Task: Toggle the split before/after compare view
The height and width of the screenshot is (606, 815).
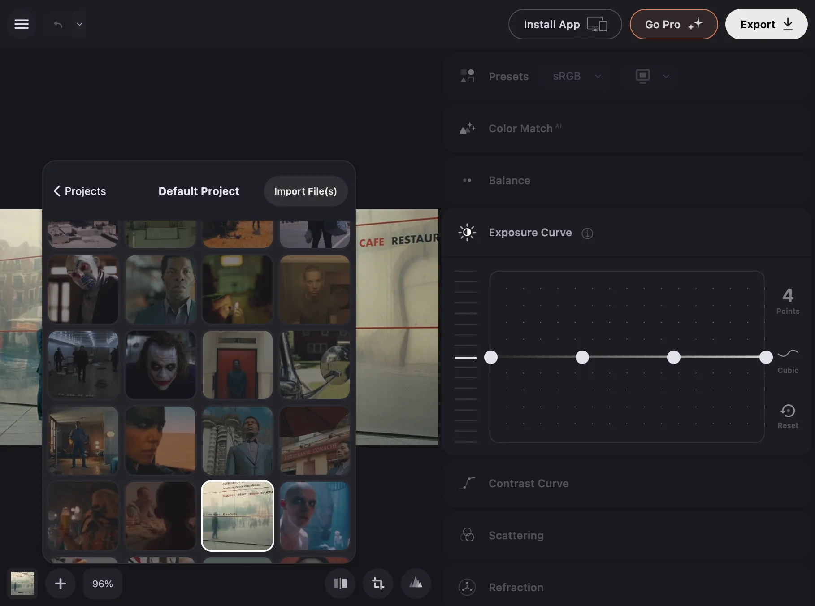Action: pos(340,583)
